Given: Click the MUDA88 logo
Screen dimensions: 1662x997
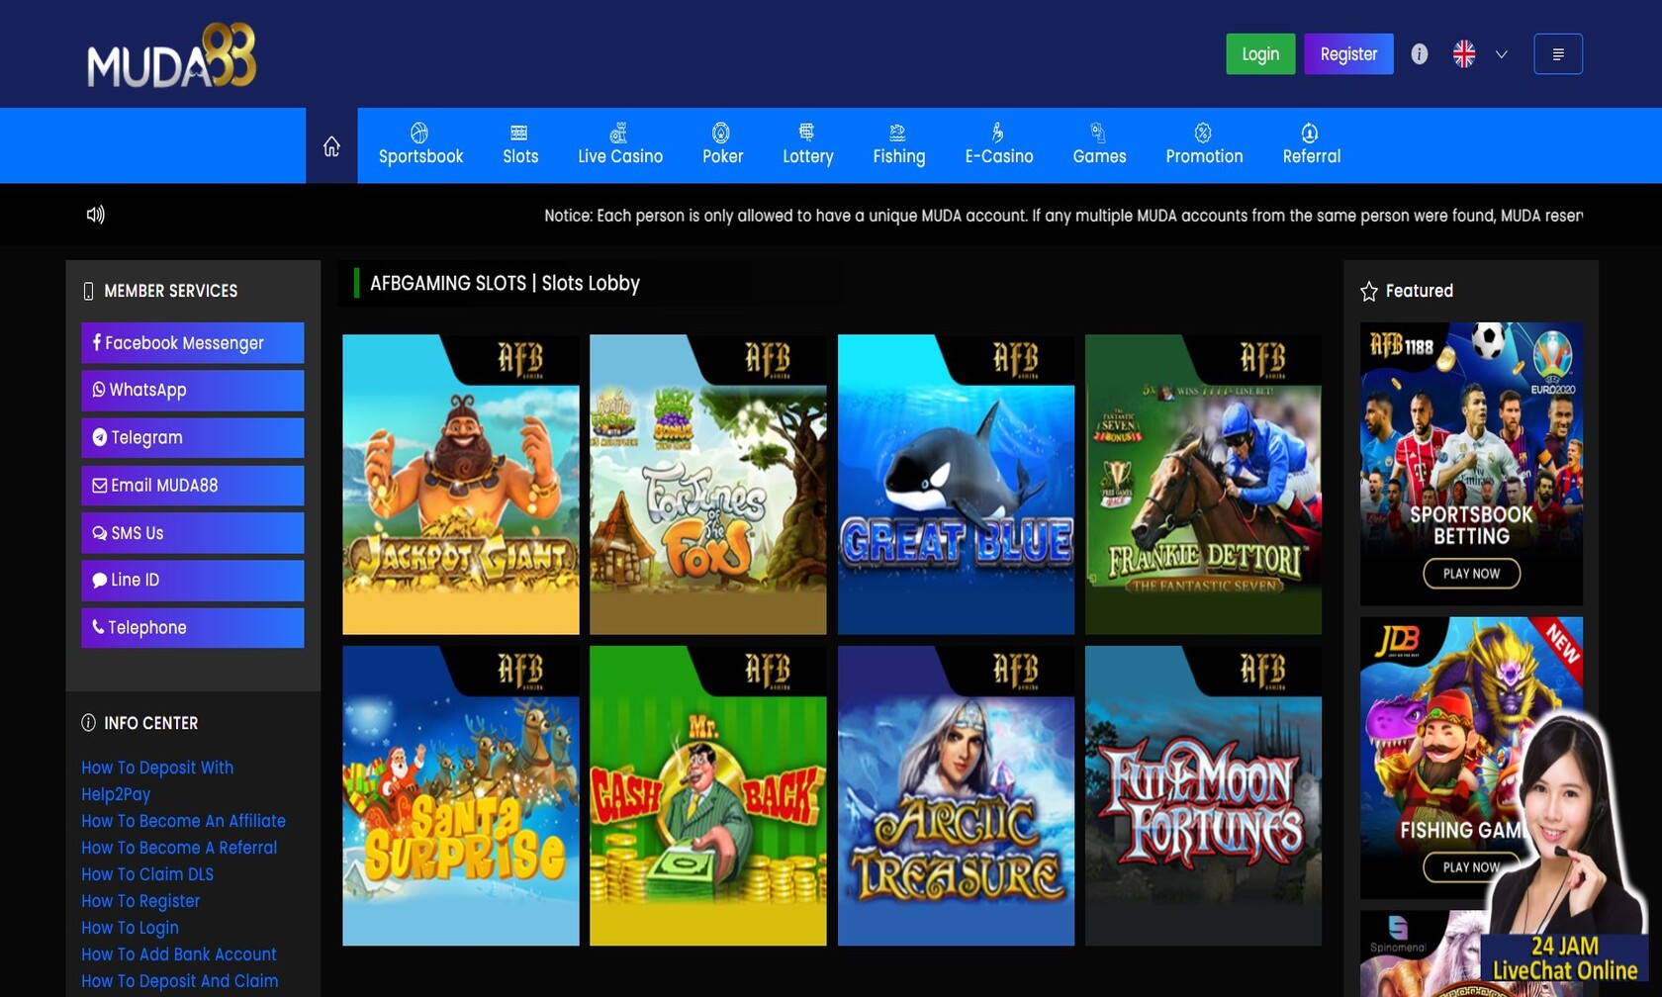Looking at the screenshot, I should [171, 56].
